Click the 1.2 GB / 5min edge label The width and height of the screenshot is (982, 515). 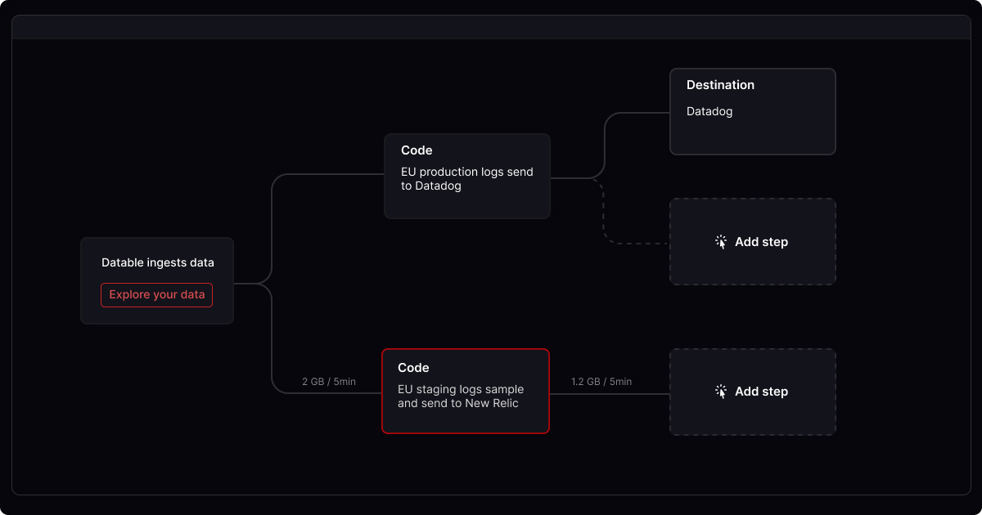601,381
